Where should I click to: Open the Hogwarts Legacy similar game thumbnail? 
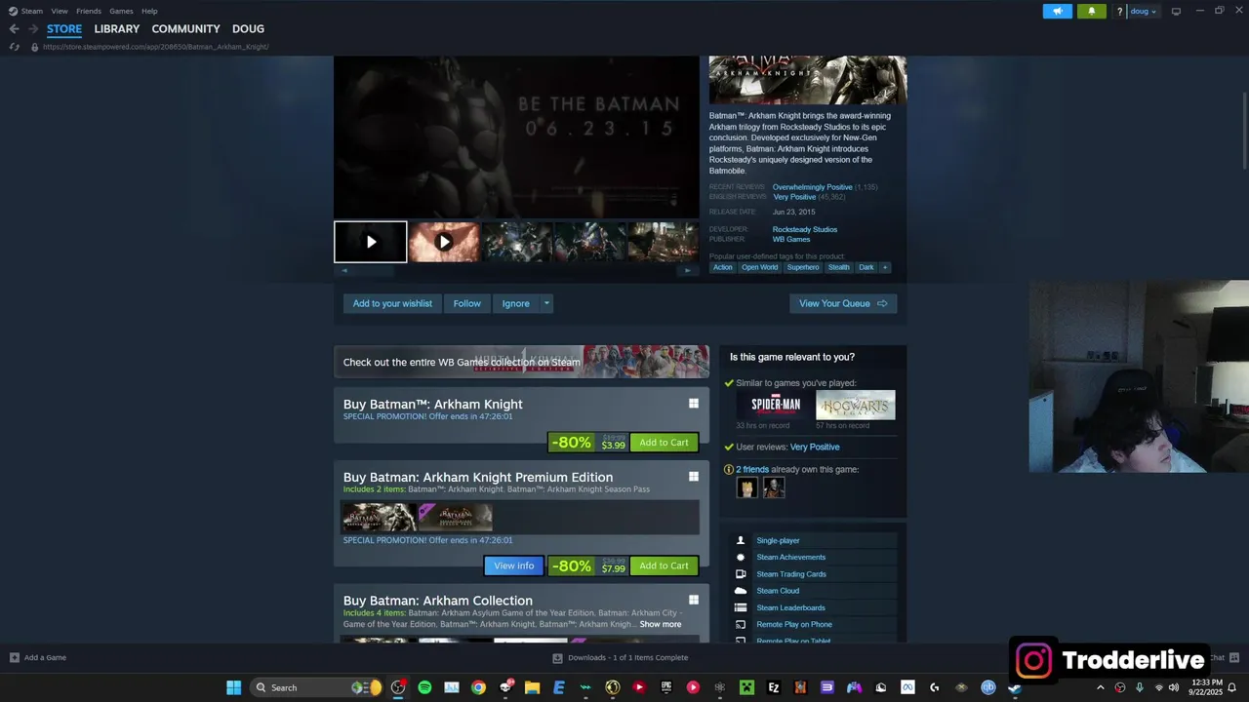(856, 405)
